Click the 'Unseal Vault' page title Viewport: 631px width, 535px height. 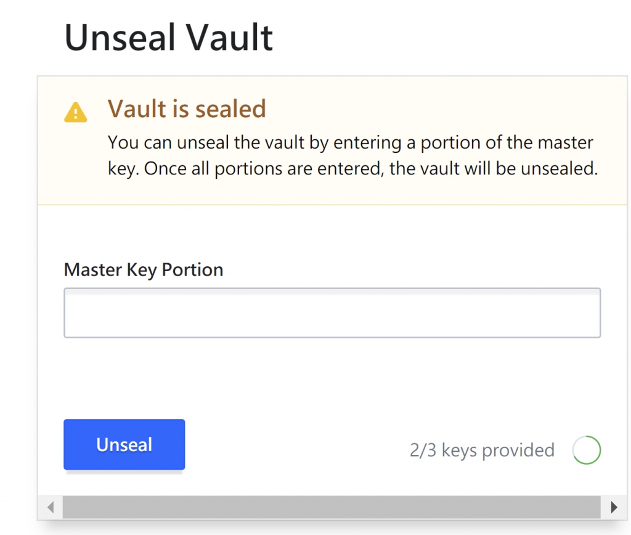pos(169,37)
